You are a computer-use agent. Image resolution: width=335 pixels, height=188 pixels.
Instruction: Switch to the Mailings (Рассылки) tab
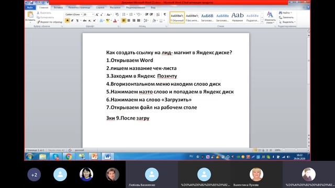tap(115, 7)
